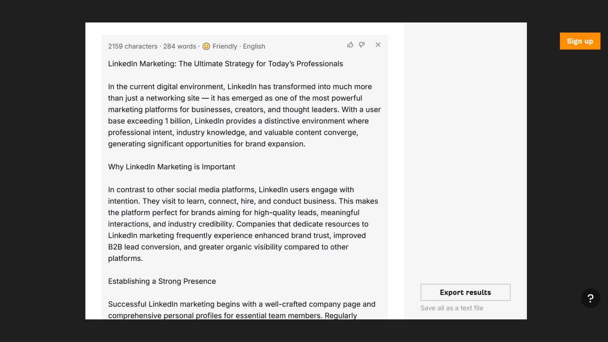Click the 'Why LinkedIn Marketing is Important' heading

coord(172,167)
